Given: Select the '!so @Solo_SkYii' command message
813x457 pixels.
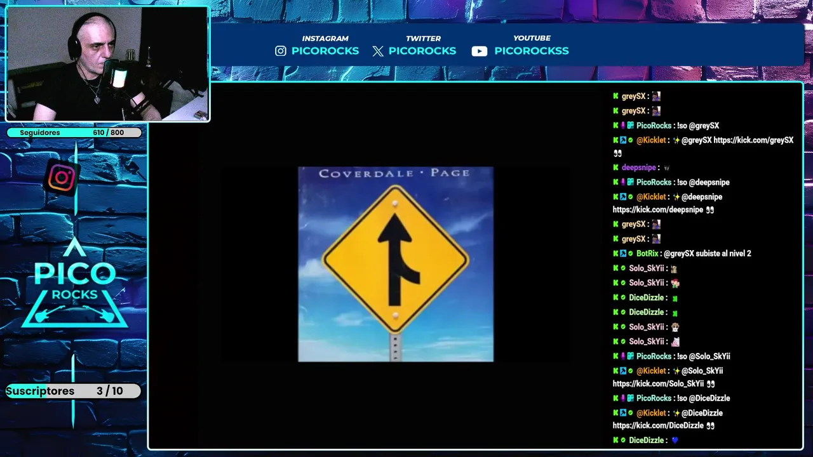Looking at the screenshot, I should [x=704, y=356].
